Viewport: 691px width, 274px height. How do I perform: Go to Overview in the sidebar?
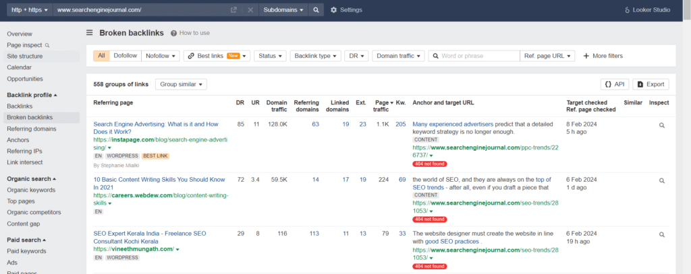point(20,34)
